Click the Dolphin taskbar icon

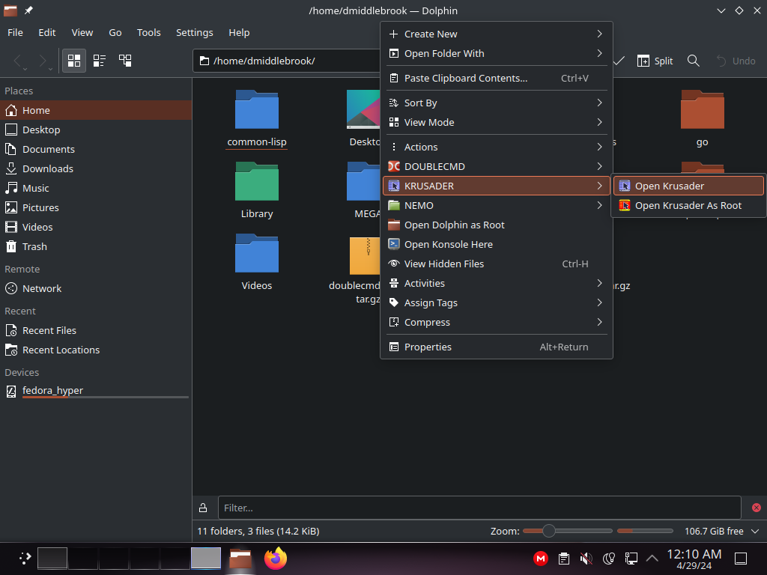coord(240,559)
